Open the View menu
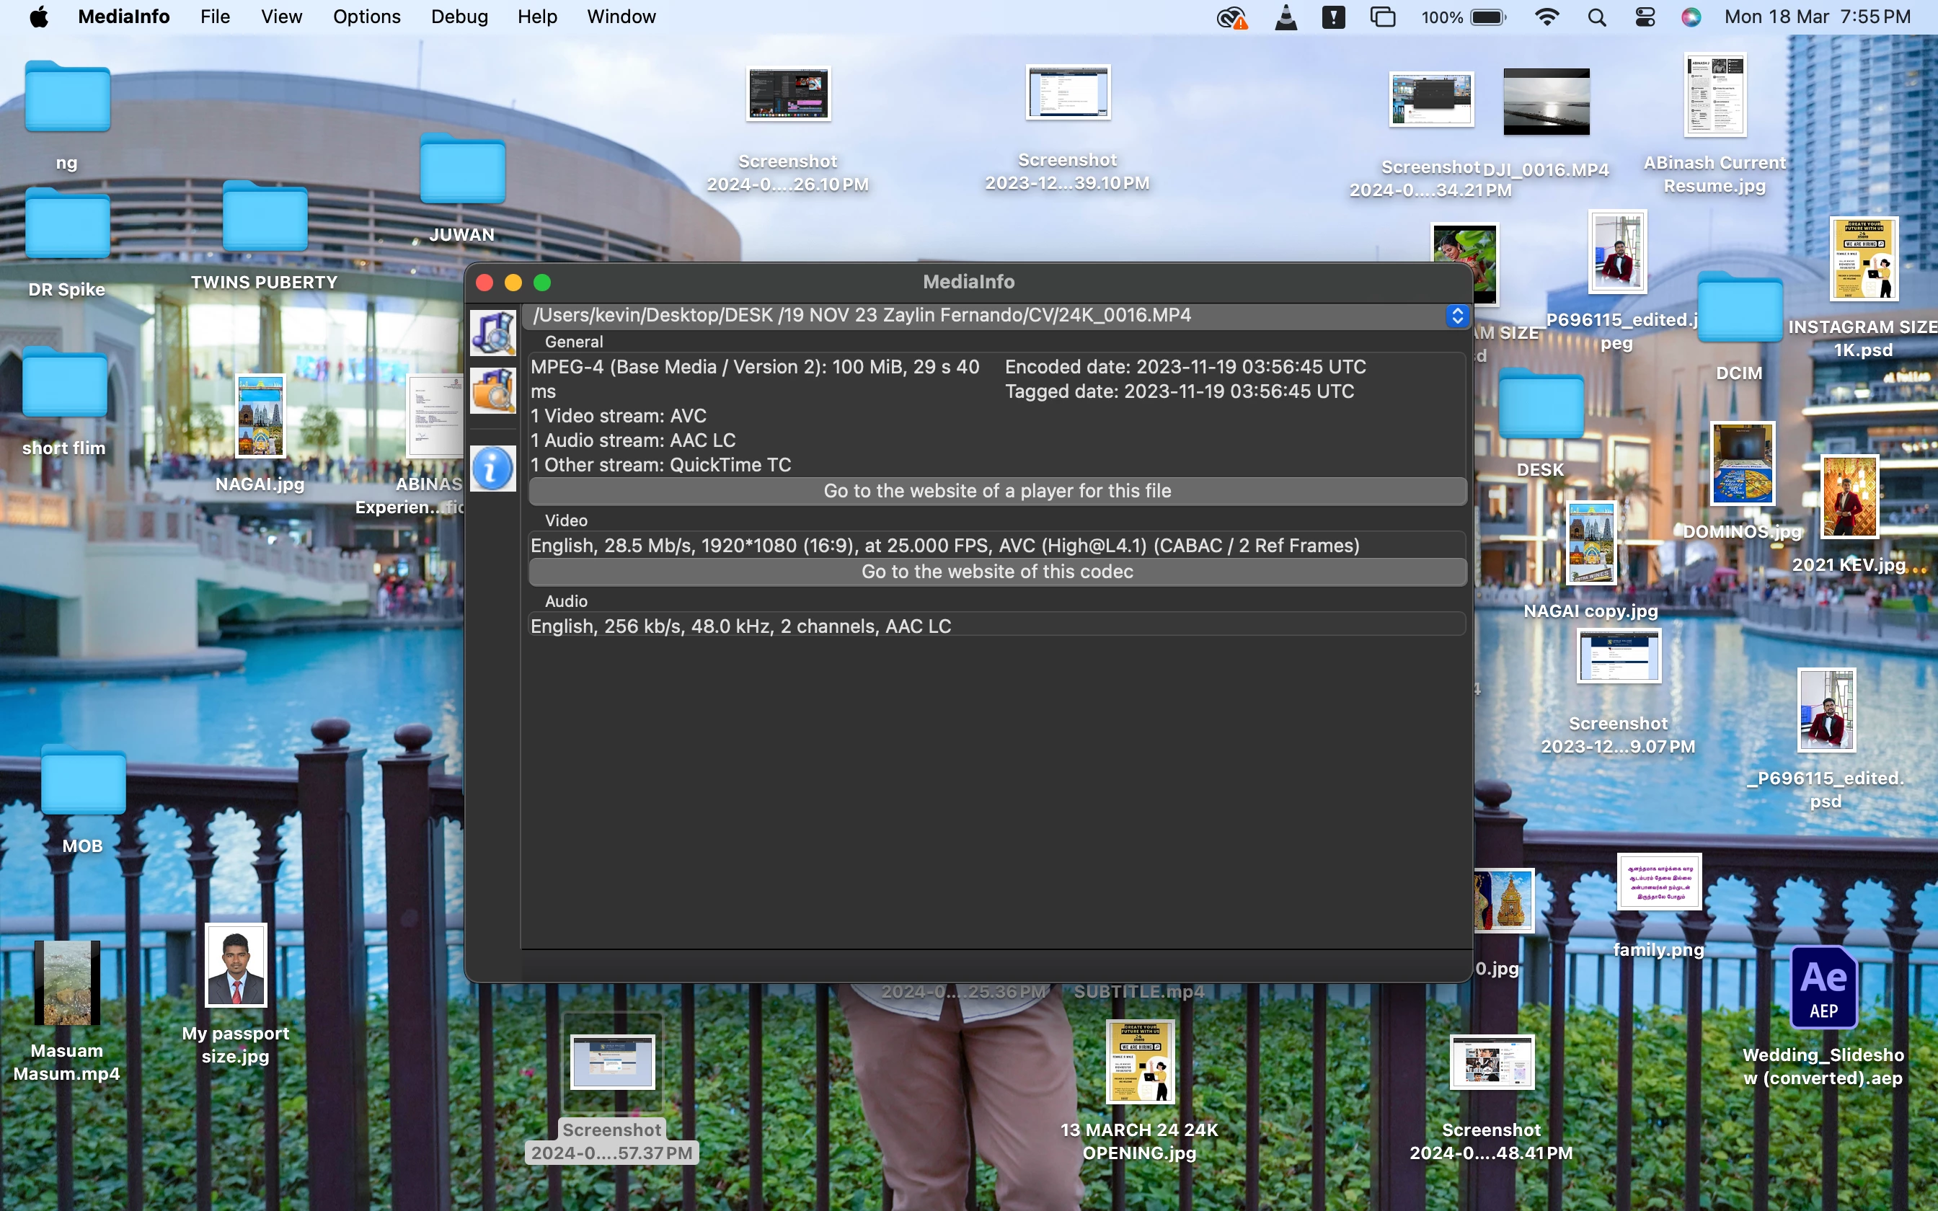 (281, 17)
